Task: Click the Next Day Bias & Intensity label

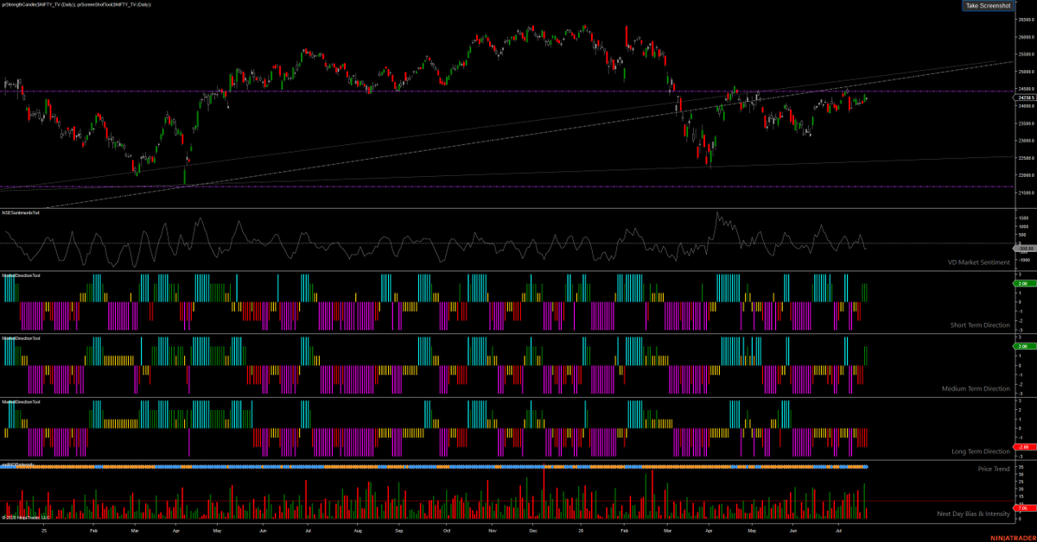Action: [973, 514]
